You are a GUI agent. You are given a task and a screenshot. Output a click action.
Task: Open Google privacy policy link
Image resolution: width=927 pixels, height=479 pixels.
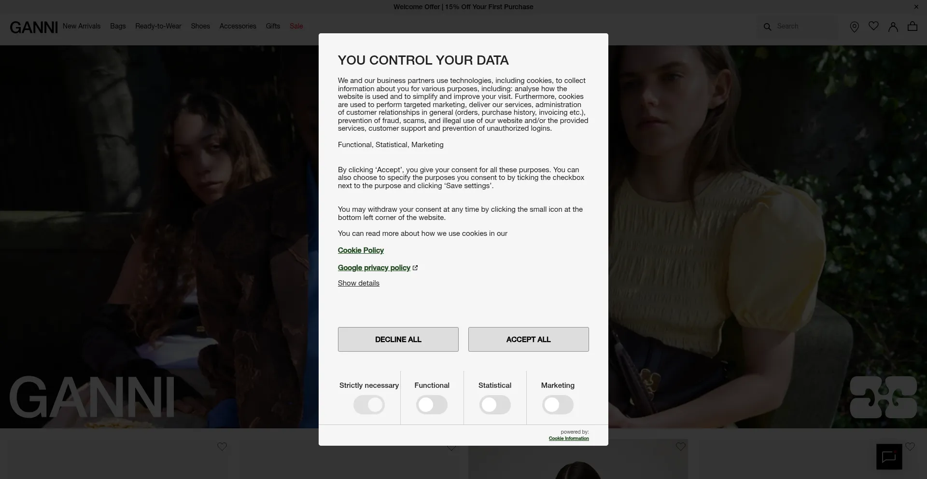pos(374,268)
